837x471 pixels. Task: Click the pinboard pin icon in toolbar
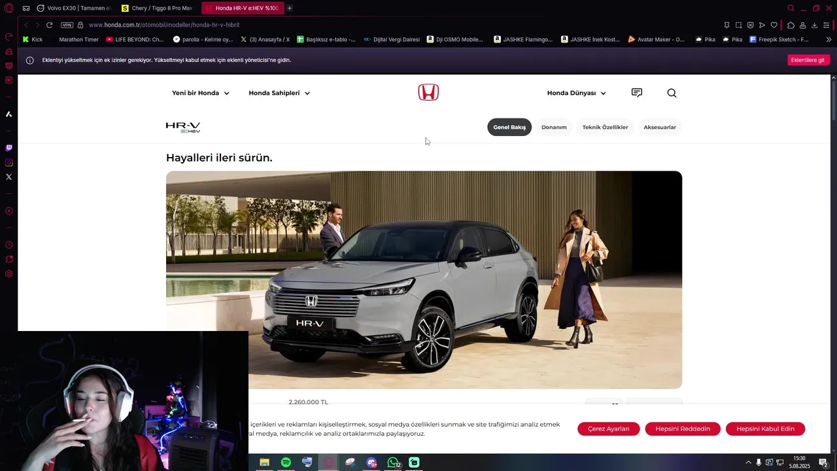point(726,25)
